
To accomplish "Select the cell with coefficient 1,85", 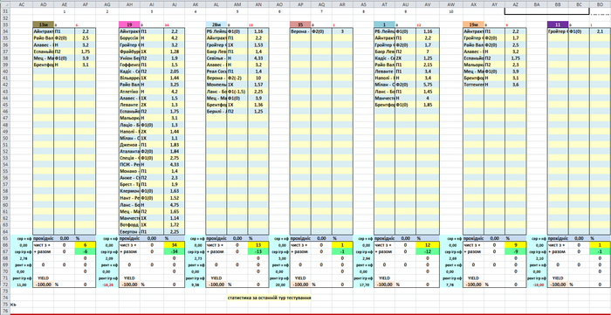I will pos(427,105).
